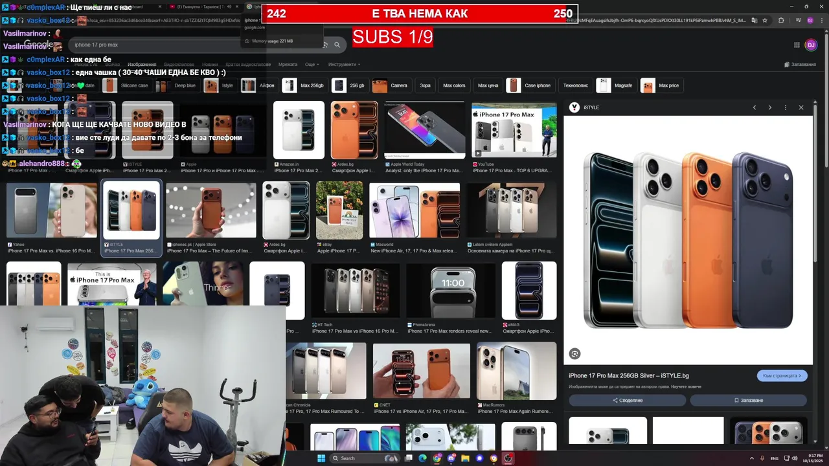
Task: Select the 'Технополис' filter chip
Action: coord(575,85)
